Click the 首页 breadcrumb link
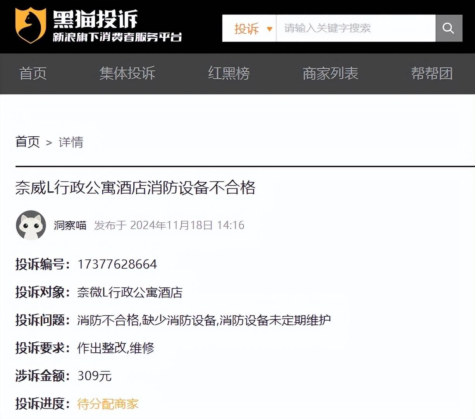 [x=28, y=142]
